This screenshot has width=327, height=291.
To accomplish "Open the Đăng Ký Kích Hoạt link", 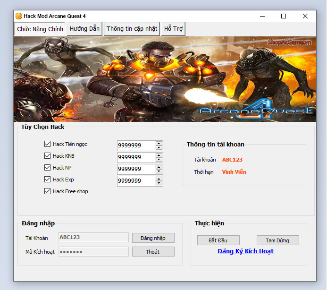I will coord(245,251).
